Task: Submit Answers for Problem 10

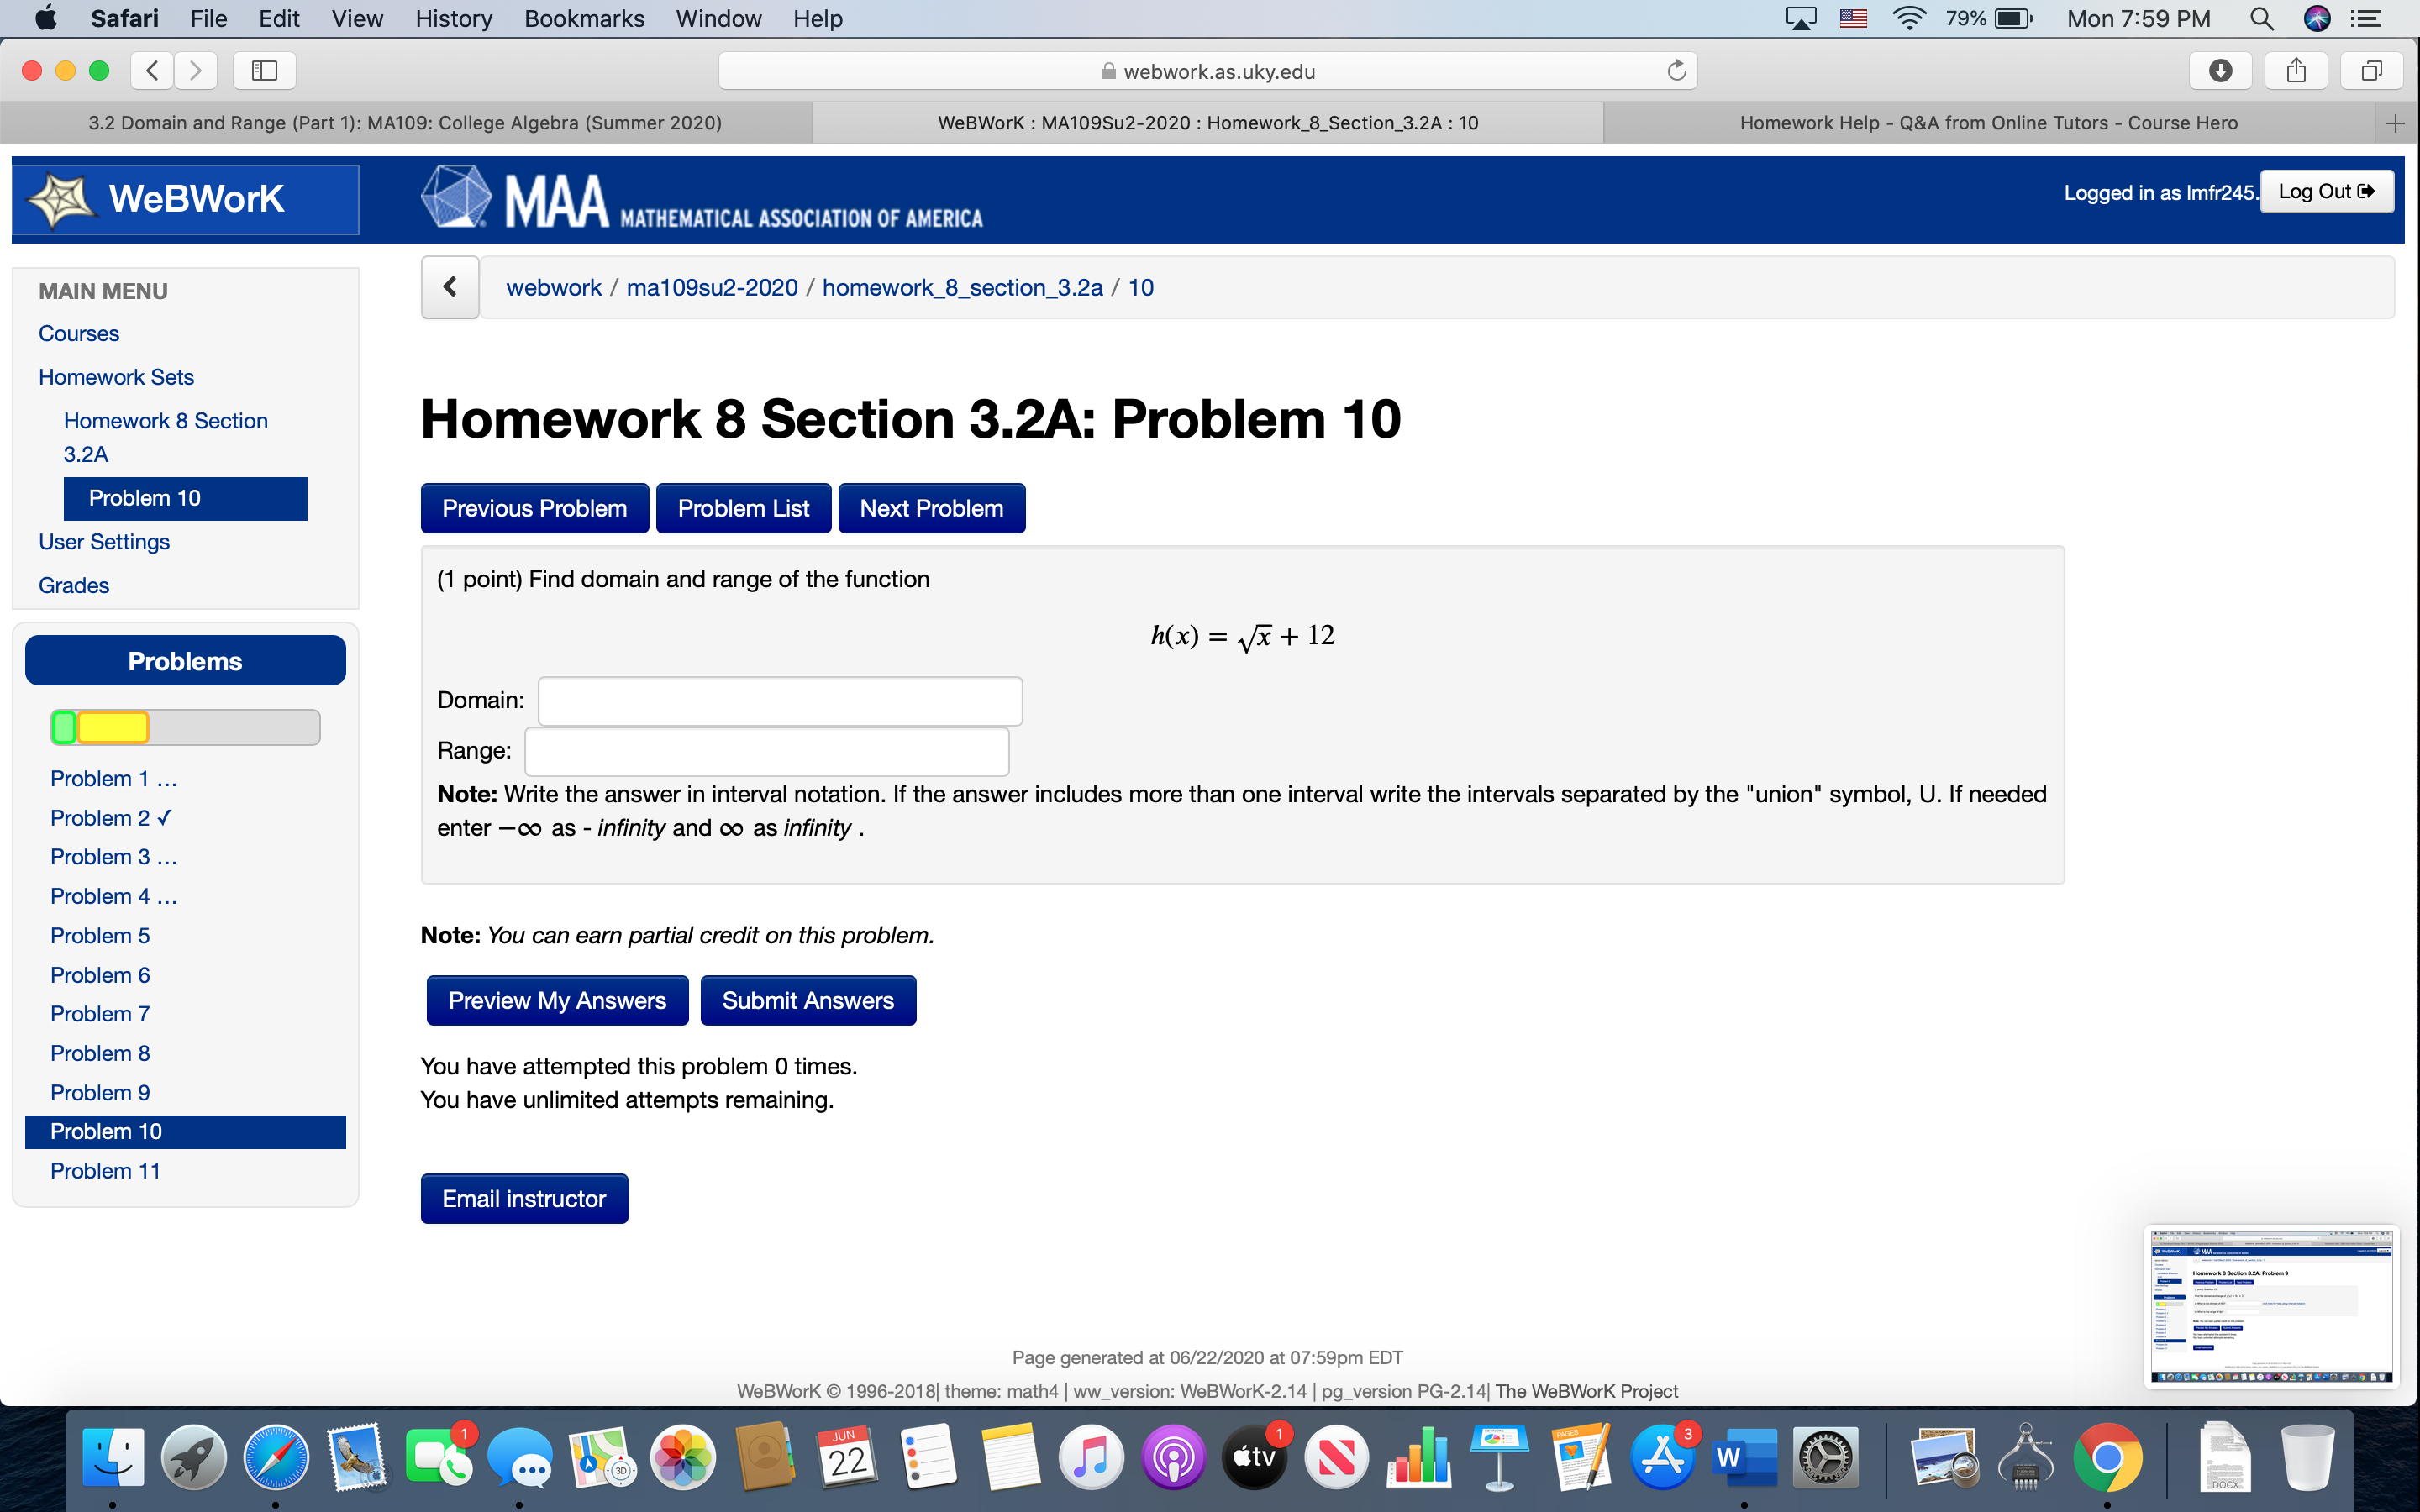Action: coord(808,1000)
